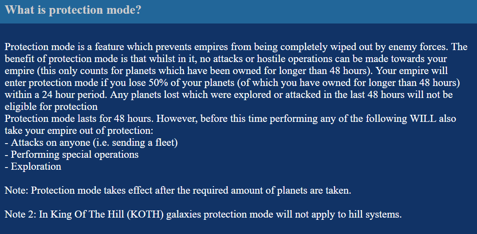Click the text '(KOTH)'
This screenshot has width=477, height=234.
tap(145, 214)
